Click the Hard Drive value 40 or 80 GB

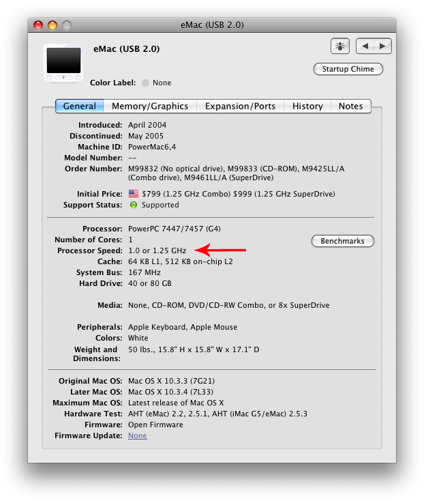(x=150, y=283)
